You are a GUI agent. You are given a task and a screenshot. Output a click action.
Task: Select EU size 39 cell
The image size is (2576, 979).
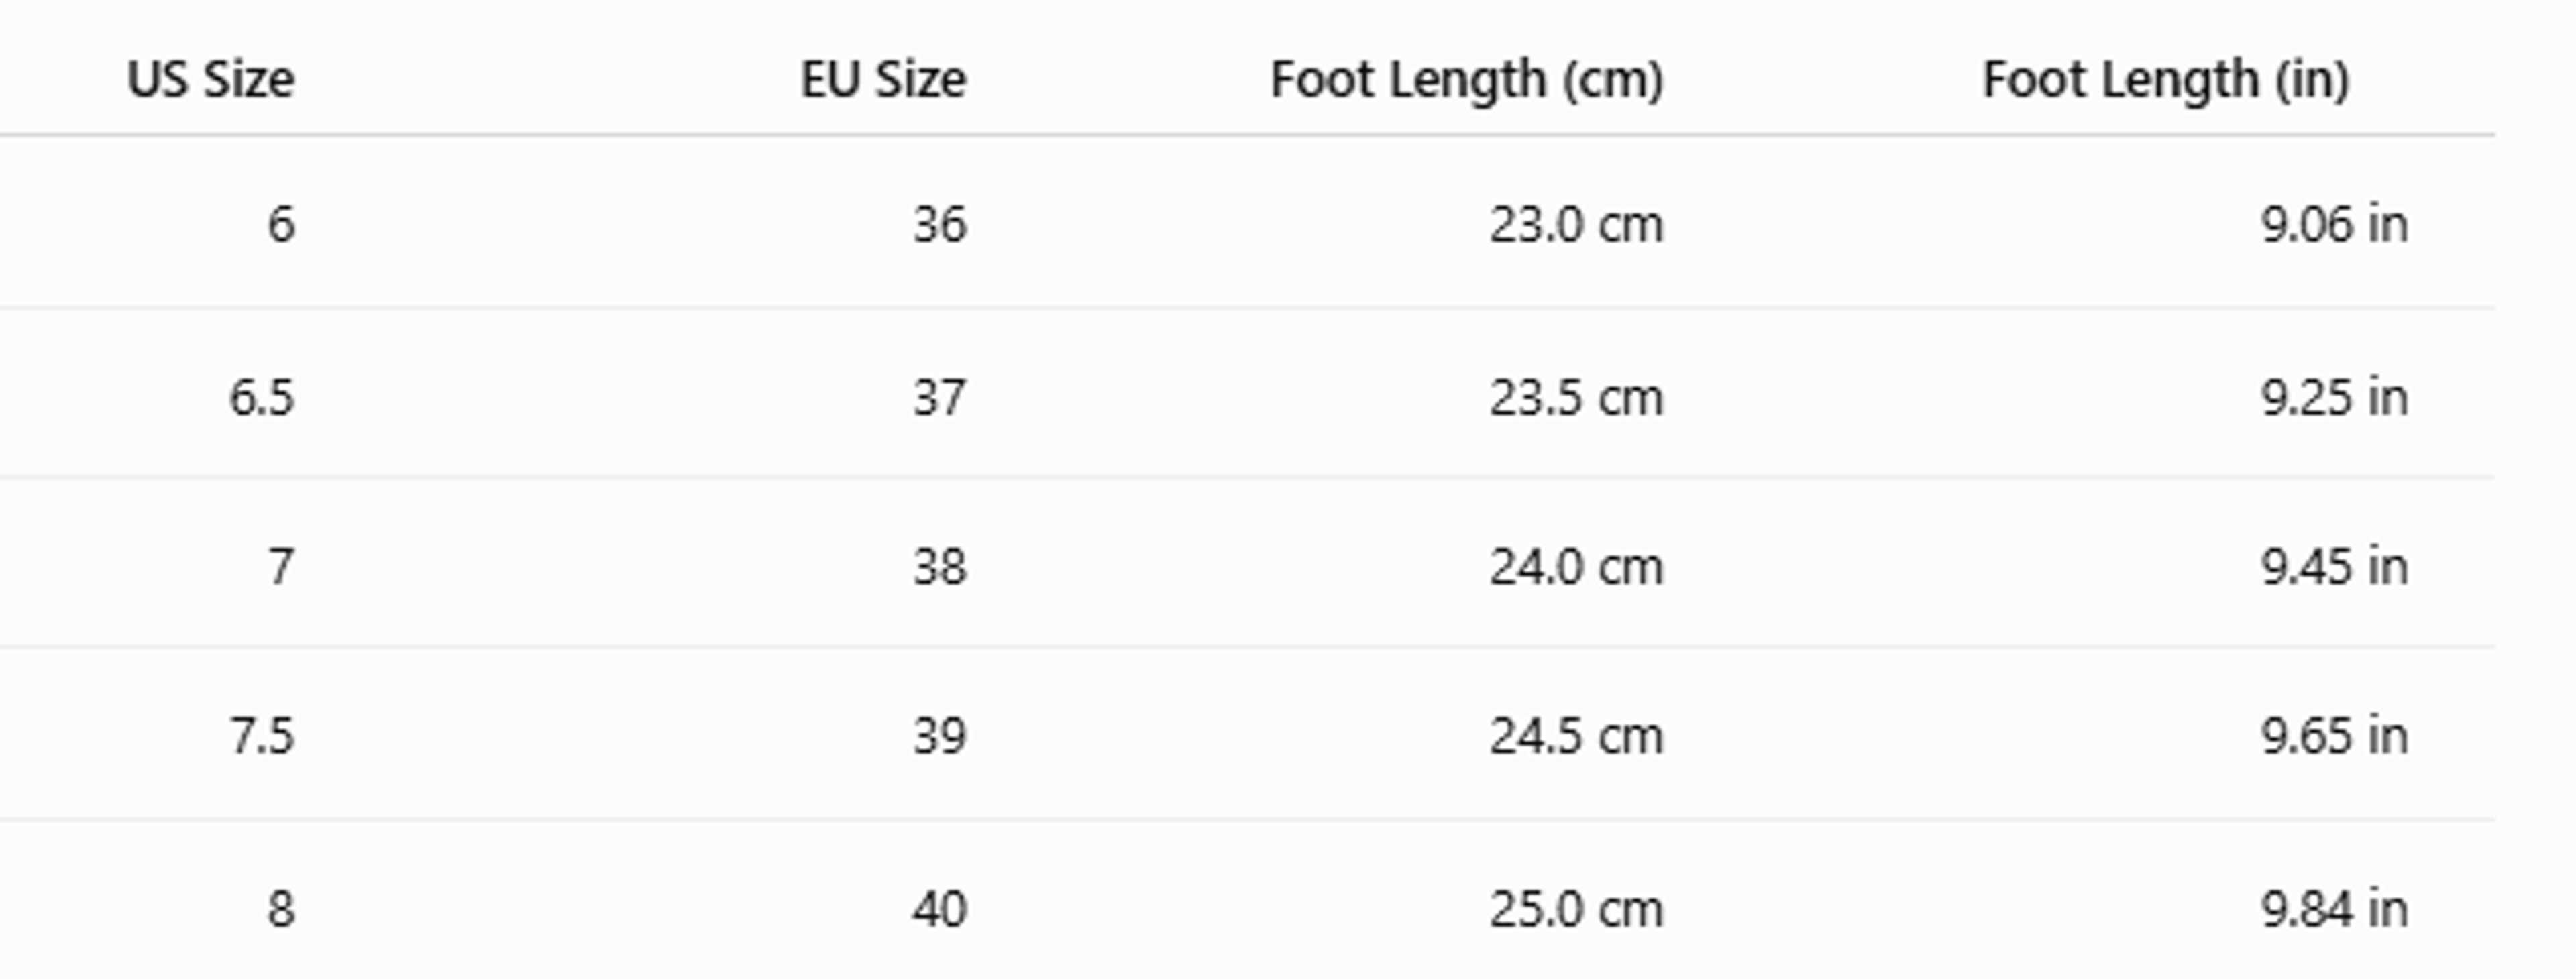[940, 736]
